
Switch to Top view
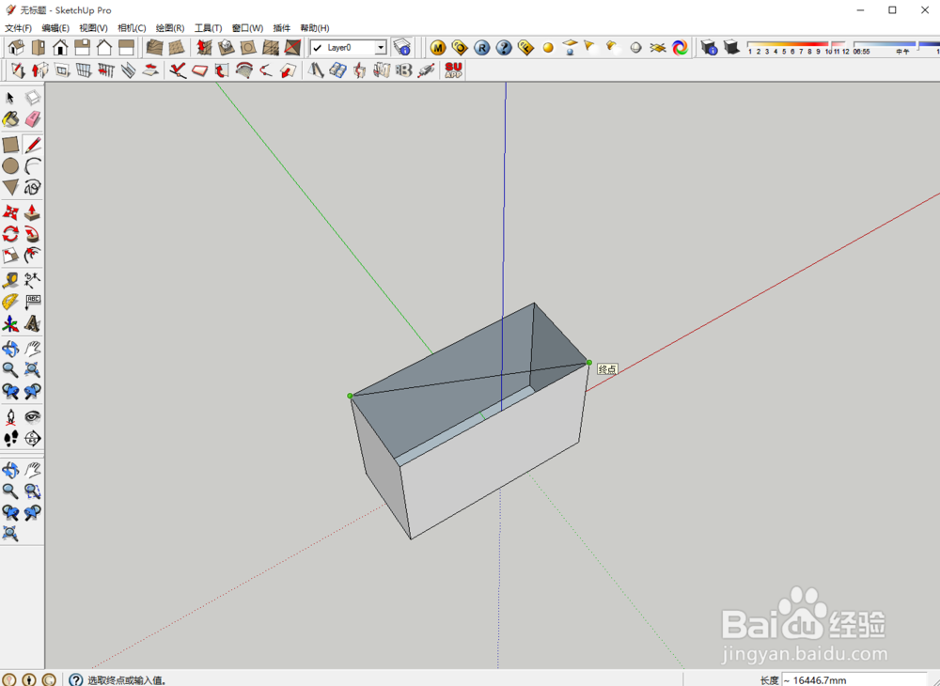[39, 47]
